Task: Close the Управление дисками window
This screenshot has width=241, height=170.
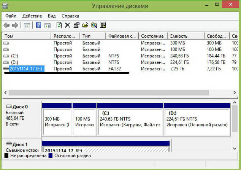Action: tap(231, 5)
